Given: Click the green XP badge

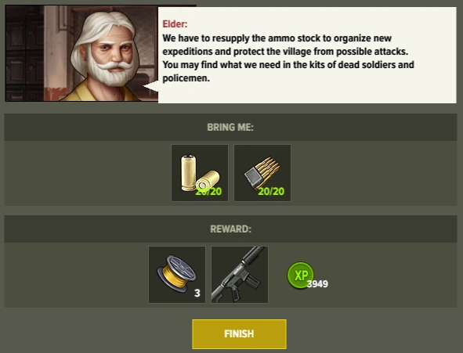Looking at the screenshot, I should pos(300,276).
